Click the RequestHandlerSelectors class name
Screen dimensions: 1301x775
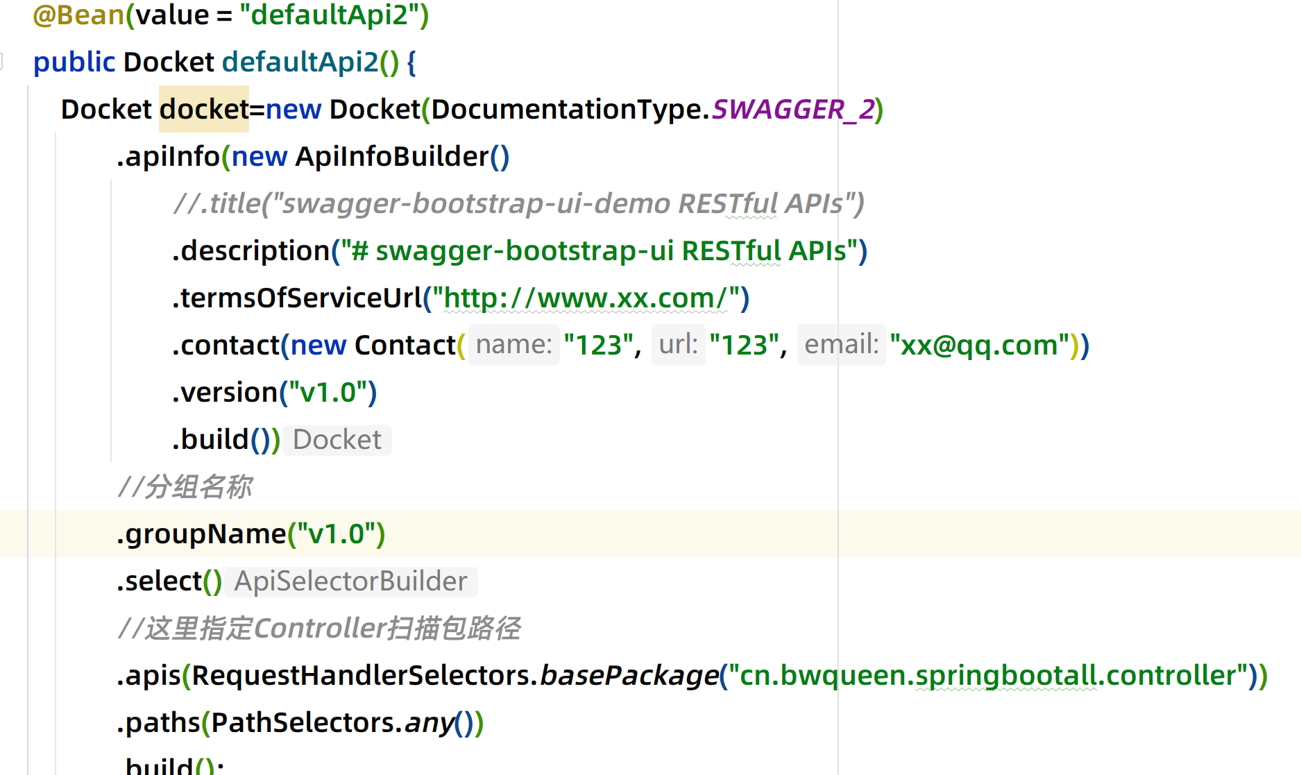click(x=361, y=676)
